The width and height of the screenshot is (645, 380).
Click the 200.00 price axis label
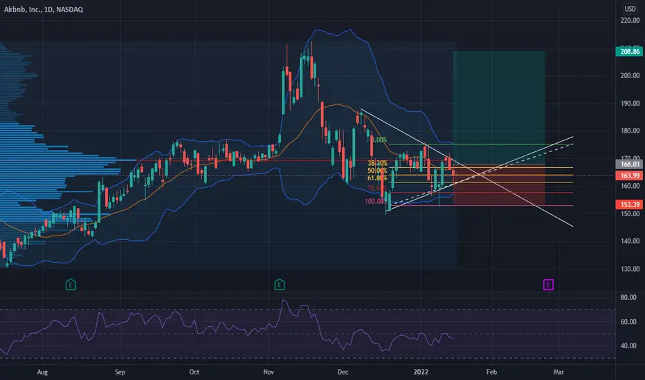point(630,75)
